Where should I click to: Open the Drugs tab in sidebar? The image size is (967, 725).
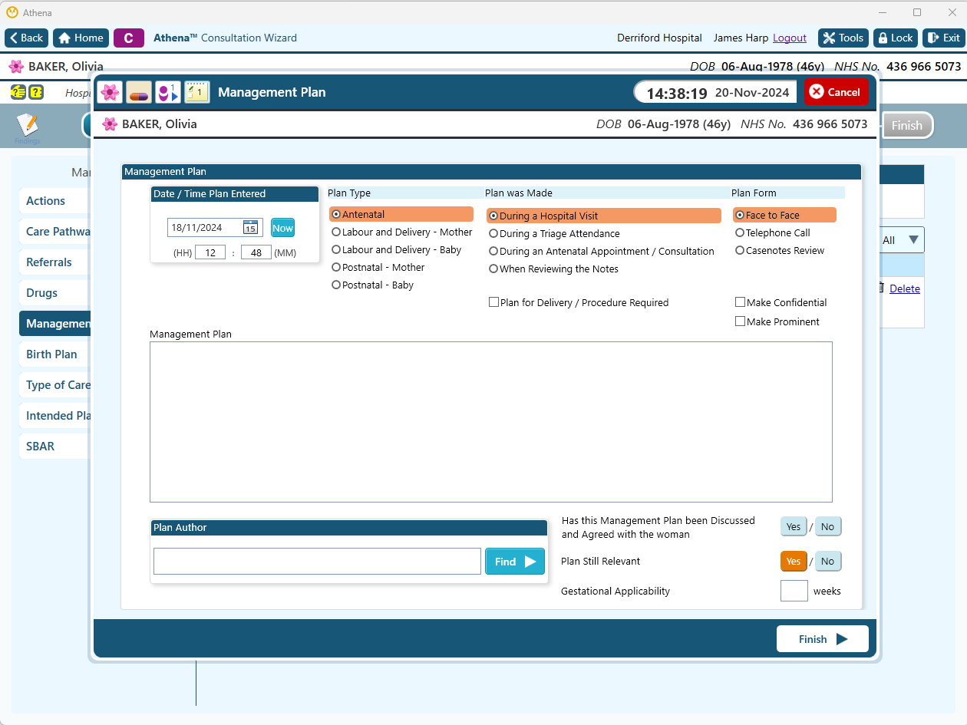pyautogui.click(x=55, y=293)
